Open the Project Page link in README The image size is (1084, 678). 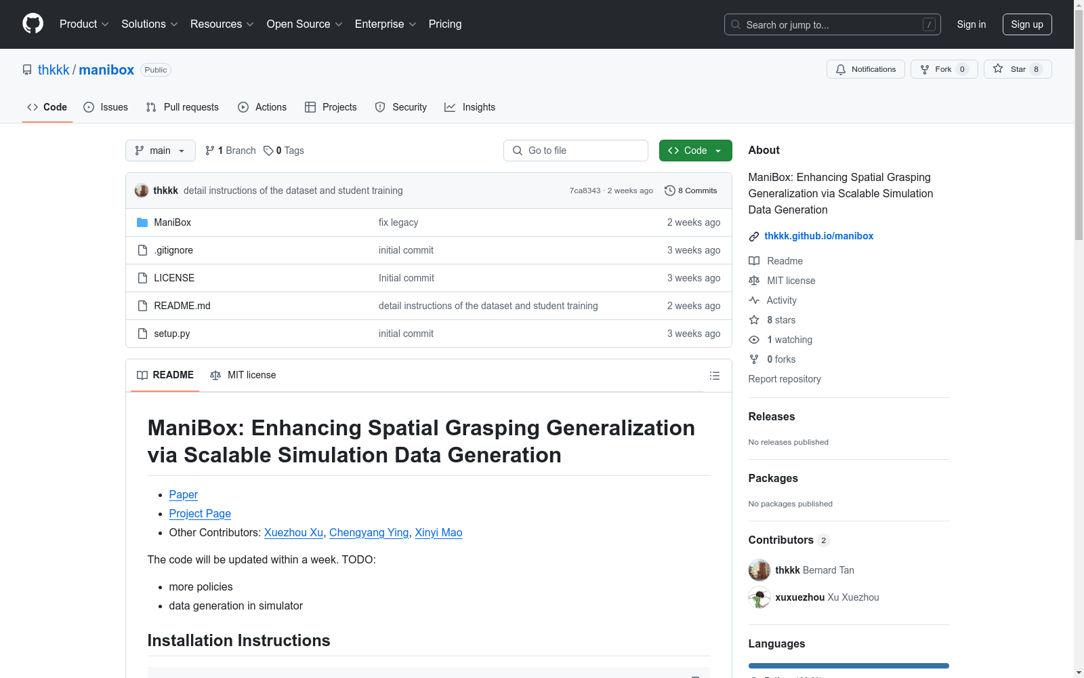[x=200, y=514]
